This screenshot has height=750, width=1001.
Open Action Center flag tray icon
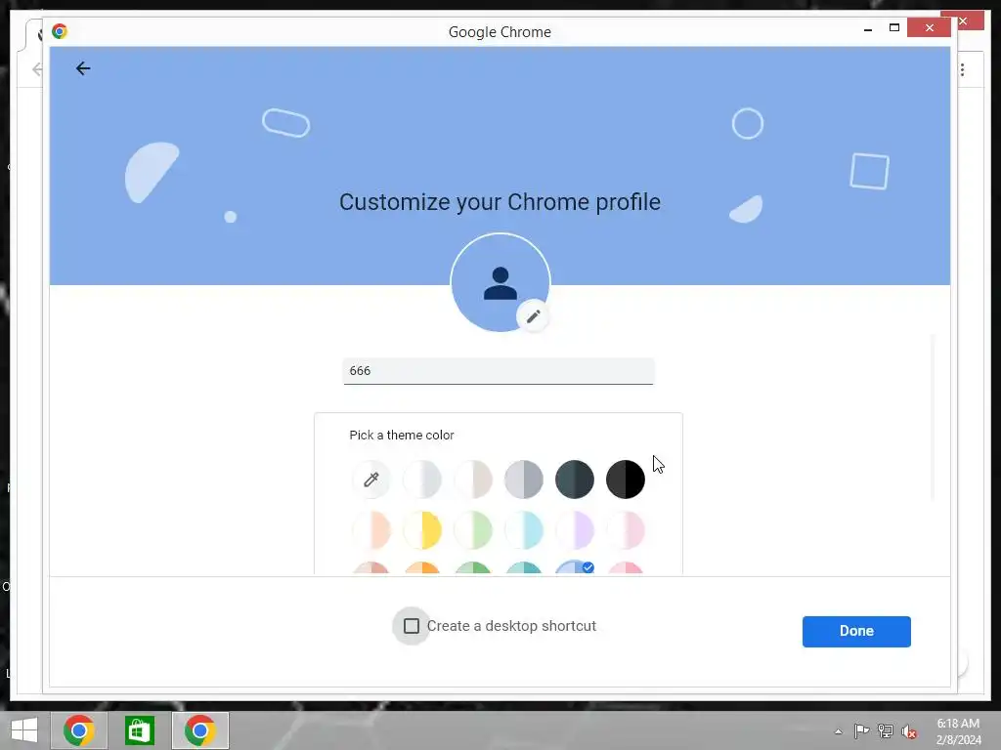click(x=861, y=730)
